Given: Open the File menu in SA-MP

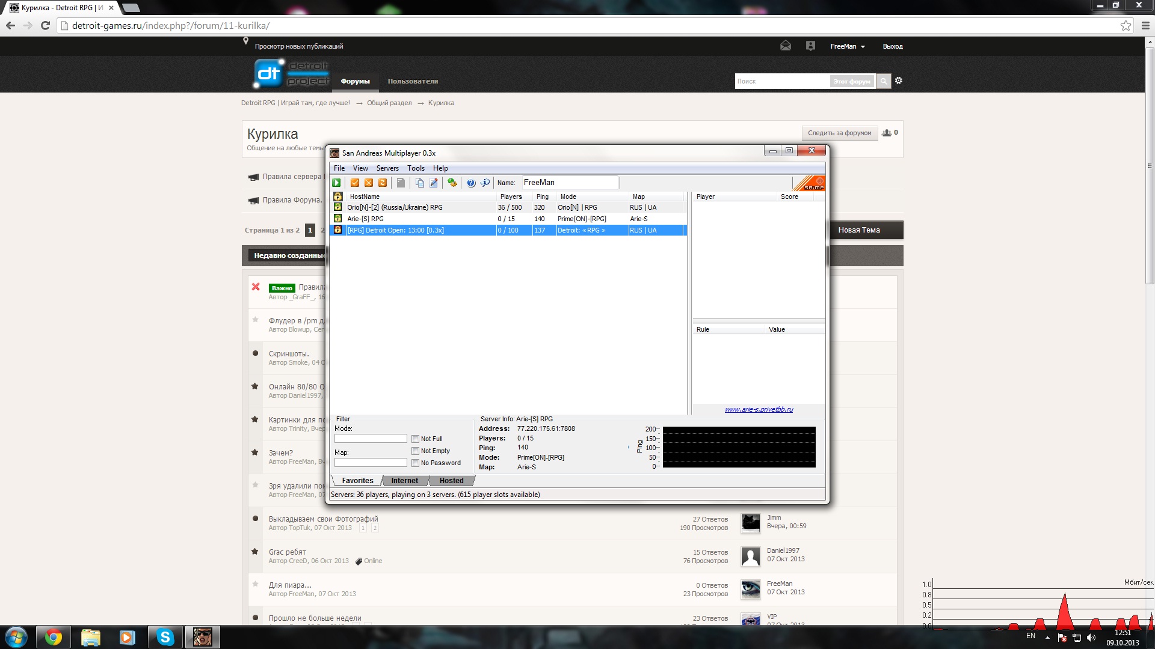Looking at the screenshot, I should (339, 168).
